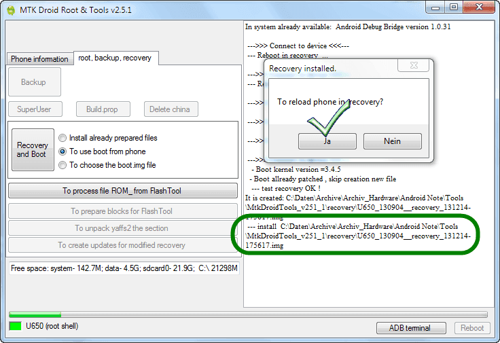The height and width of the screenshot is (343, 500).
Task: Switch to Phone information tab
Action: 39,59
